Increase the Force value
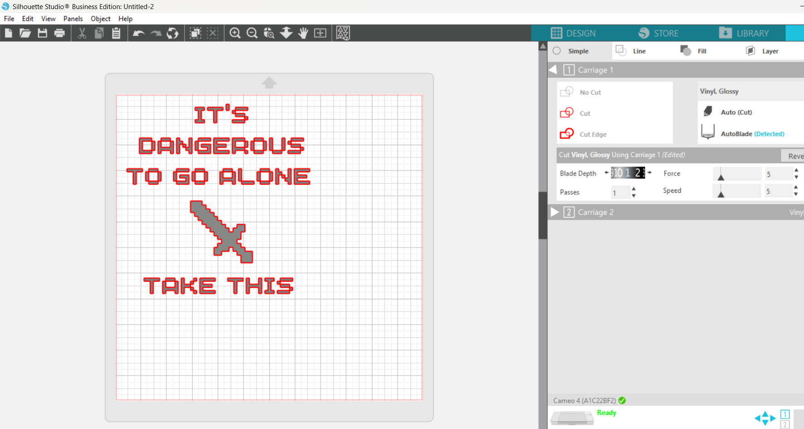The image size is (804, 429). click(x=796, y=170)
